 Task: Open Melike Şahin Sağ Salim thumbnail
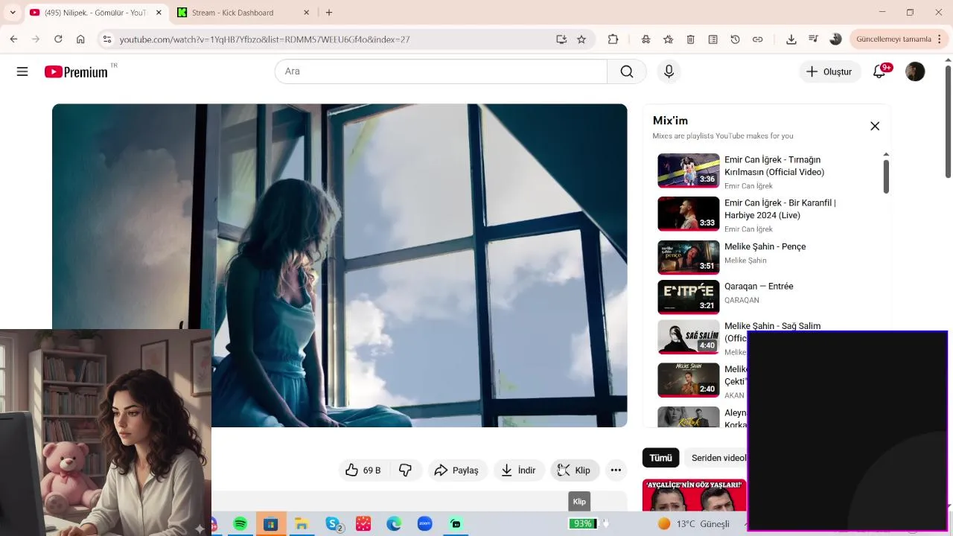click(689, 337)
